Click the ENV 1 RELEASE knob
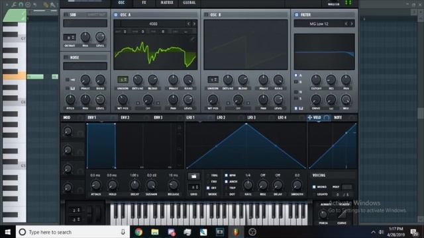This screenshot has height=238, width=424. (x=174, y=185)
